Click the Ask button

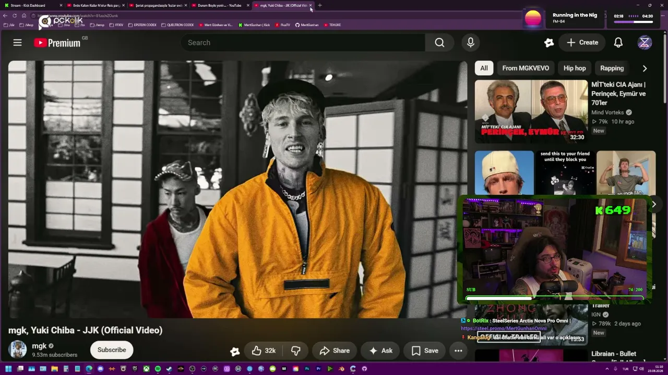point(380,351)
